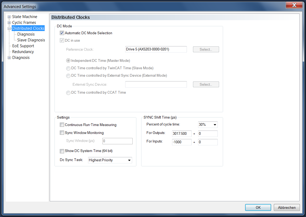This screenshot has width=306, height=217.
Task: Select DC Time controlled by External Sync Device
Action: [x=68, y=76]
